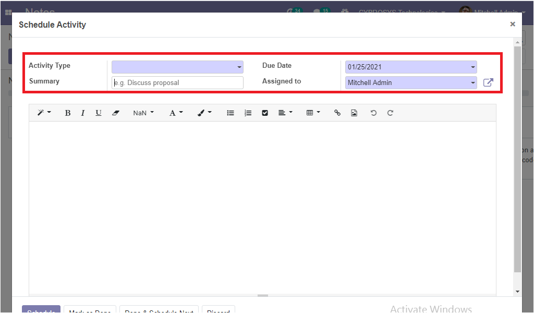This screenshot has height=313, width=534.
Task: Click the Summary input field
Action: 177,82
